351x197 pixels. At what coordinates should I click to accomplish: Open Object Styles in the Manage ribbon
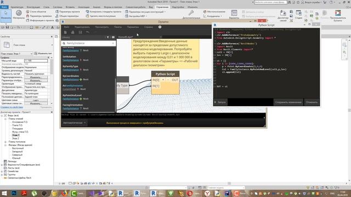tap(36, 11)
